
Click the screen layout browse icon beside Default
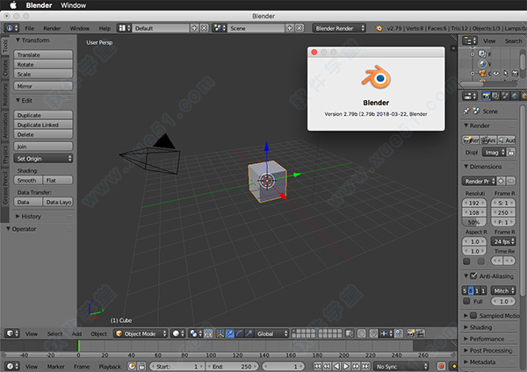pos(124,28)
